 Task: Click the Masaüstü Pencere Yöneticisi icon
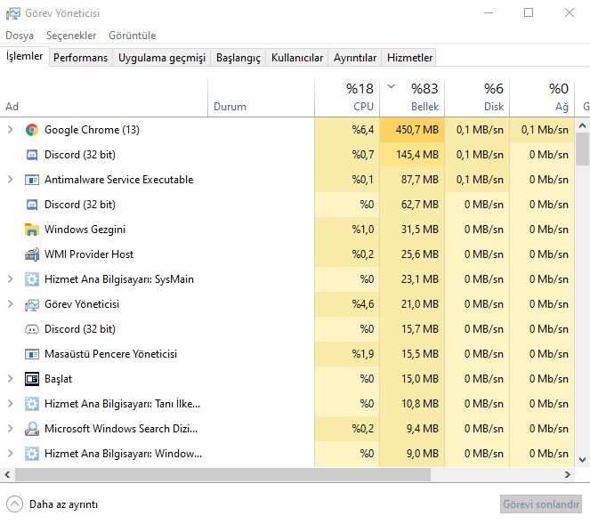32,354
